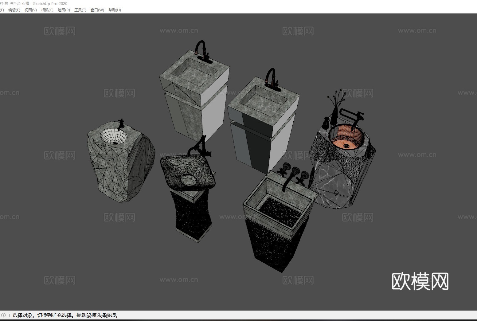The width and height of the screenshot is (477, 321).
Task: Open the 视图(V) menu
Action: (x=30, y=10)
